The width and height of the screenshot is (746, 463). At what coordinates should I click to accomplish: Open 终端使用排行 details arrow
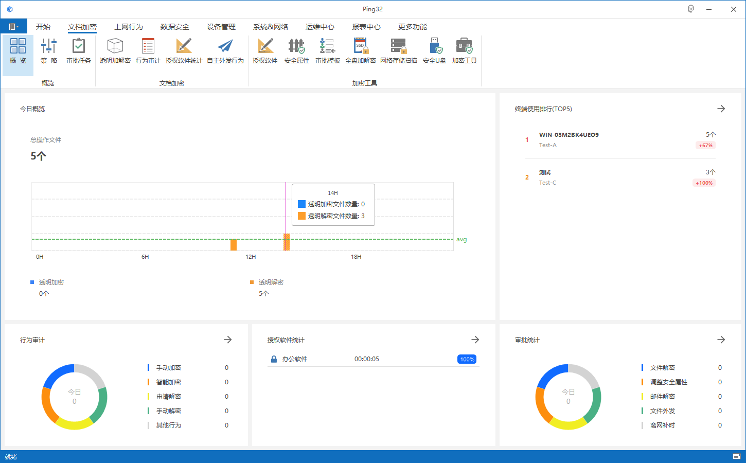coord(721,109)
